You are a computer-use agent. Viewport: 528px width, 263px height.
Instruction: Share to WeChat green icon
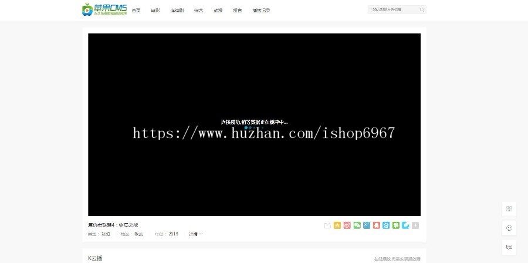pos(357,225)
